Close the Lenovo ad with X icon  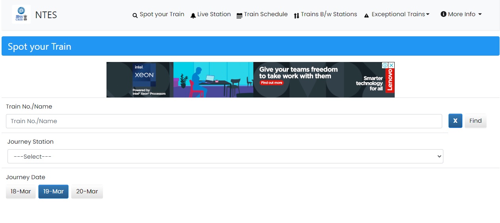(x=391, y=65)
